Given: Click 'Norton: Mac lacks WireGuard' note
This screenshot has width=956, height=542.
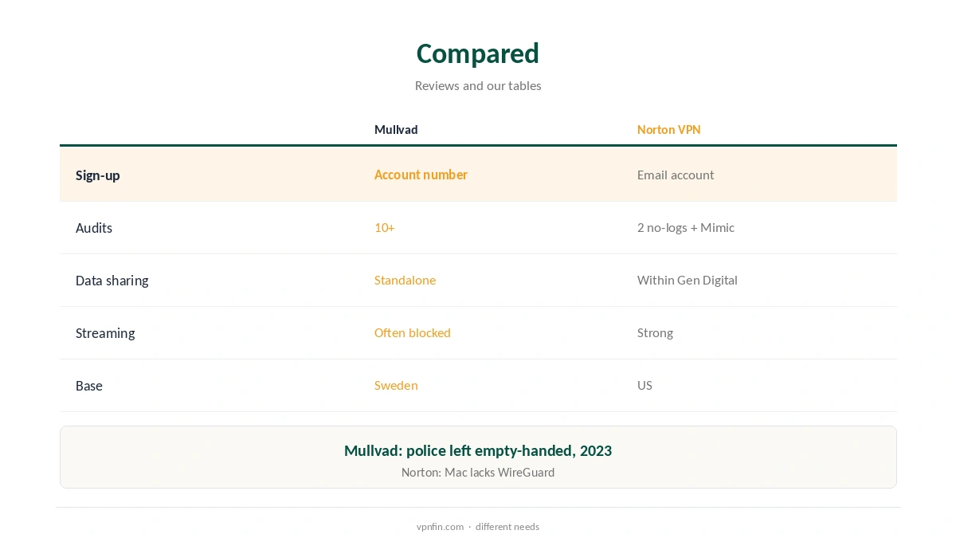Looking at the screenshot, I should click(478, 472).
